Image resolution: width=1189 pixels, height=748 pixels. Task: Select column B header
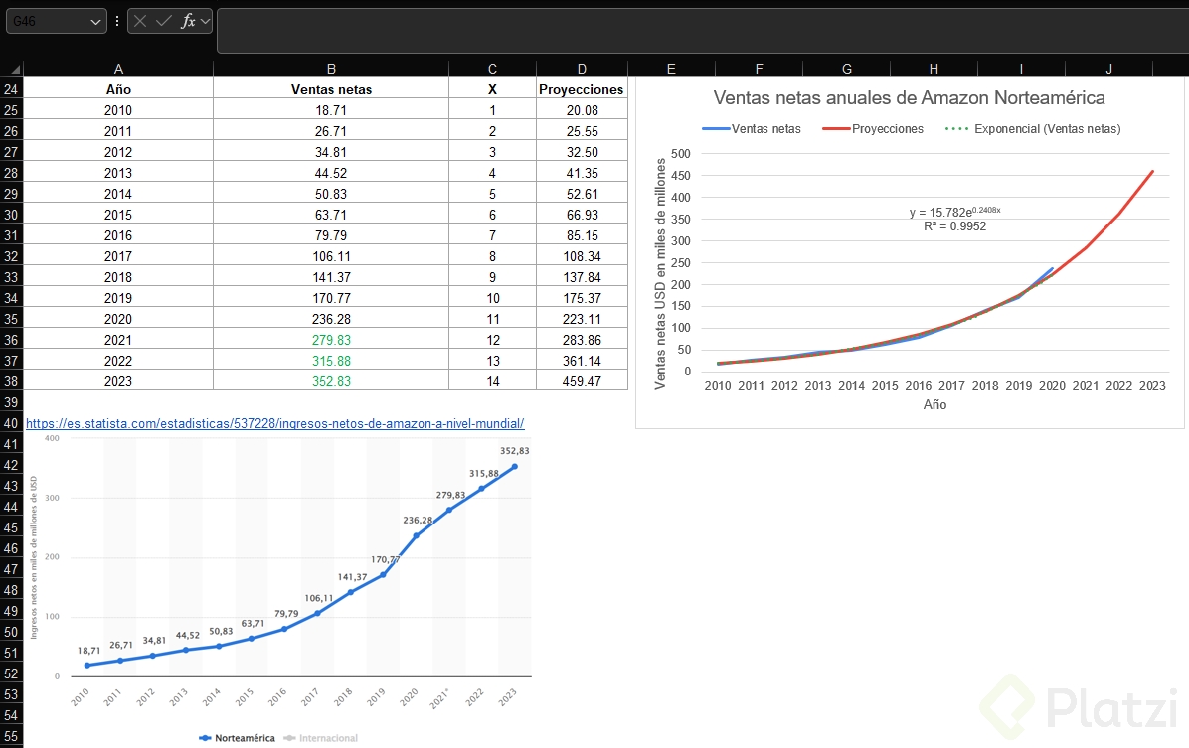[x=331, y=69]
